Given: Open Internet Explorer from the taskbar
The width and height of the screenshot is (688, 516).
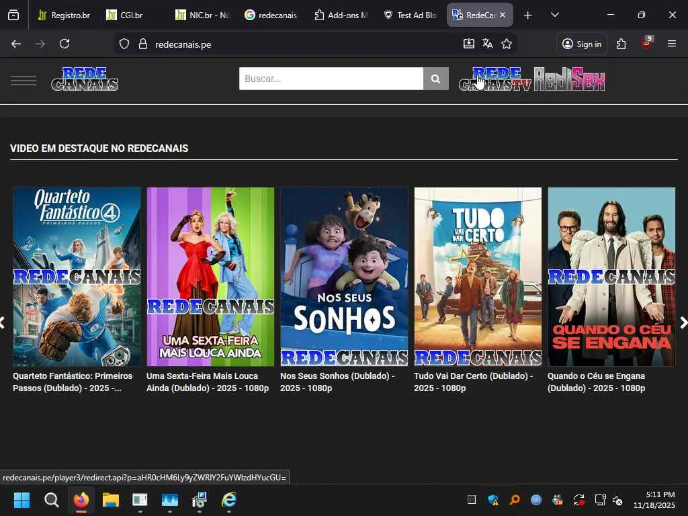Looking at the screenshot, I should (x=228, y=500).
